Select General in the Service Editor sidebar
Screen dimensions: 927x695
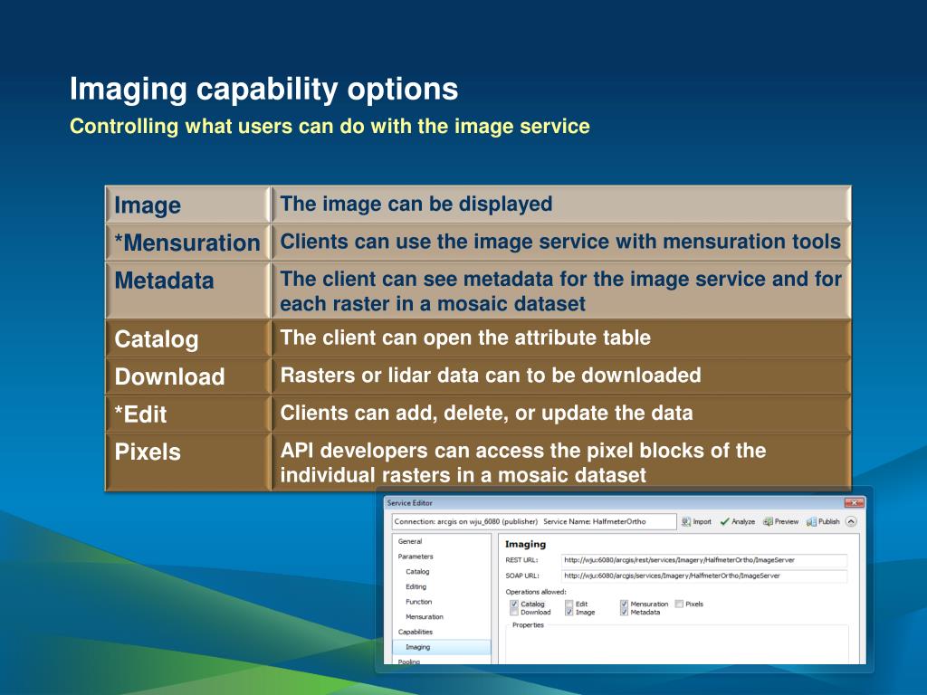[x=410, y=541]
